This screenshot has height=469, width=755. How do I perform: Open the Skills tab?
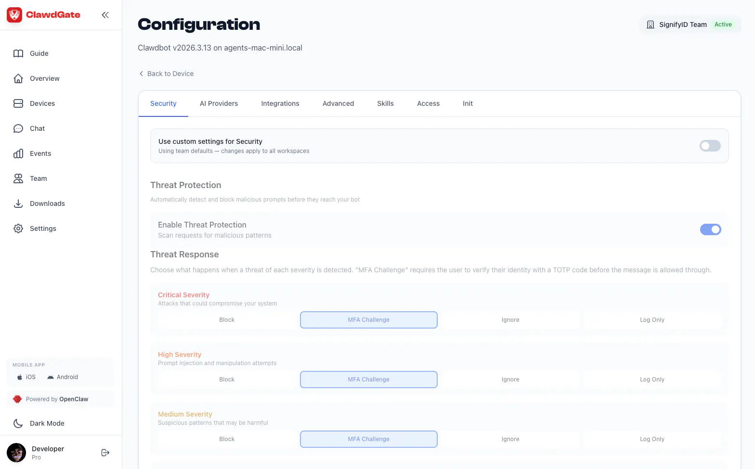tap(385, 103)
